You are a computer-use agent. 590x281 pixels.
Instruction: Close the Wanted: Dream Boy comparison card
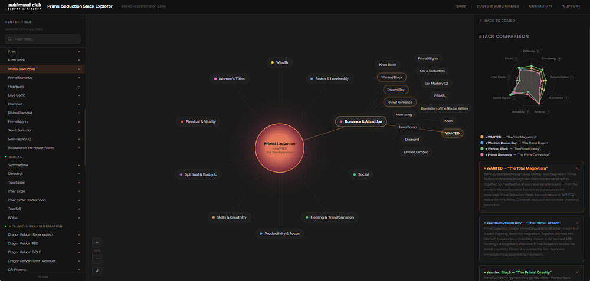(577, 223)
